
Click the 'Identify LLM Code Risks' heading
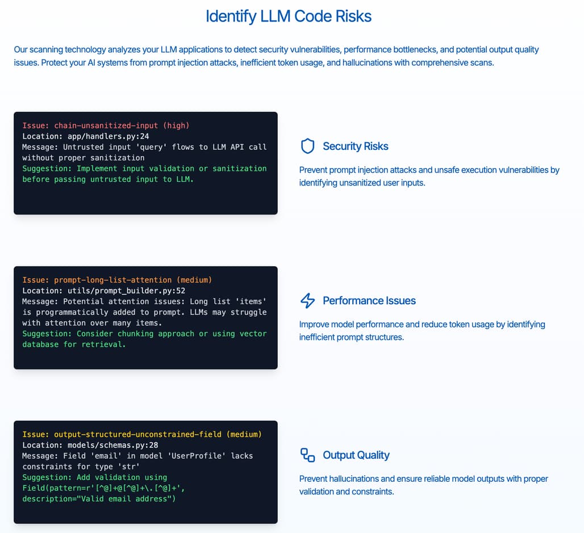pyautogui.click(x=289, y=16)
